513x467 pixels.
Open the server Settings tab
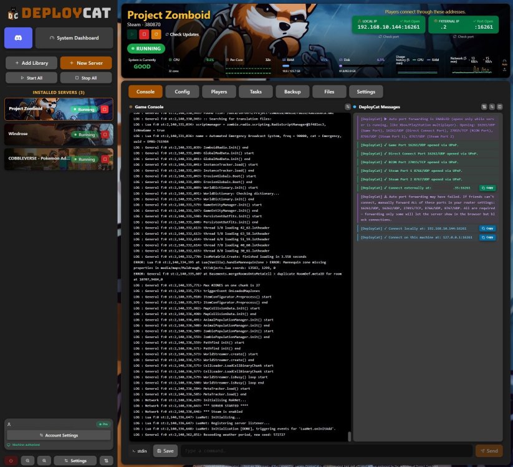coord(366,92)
